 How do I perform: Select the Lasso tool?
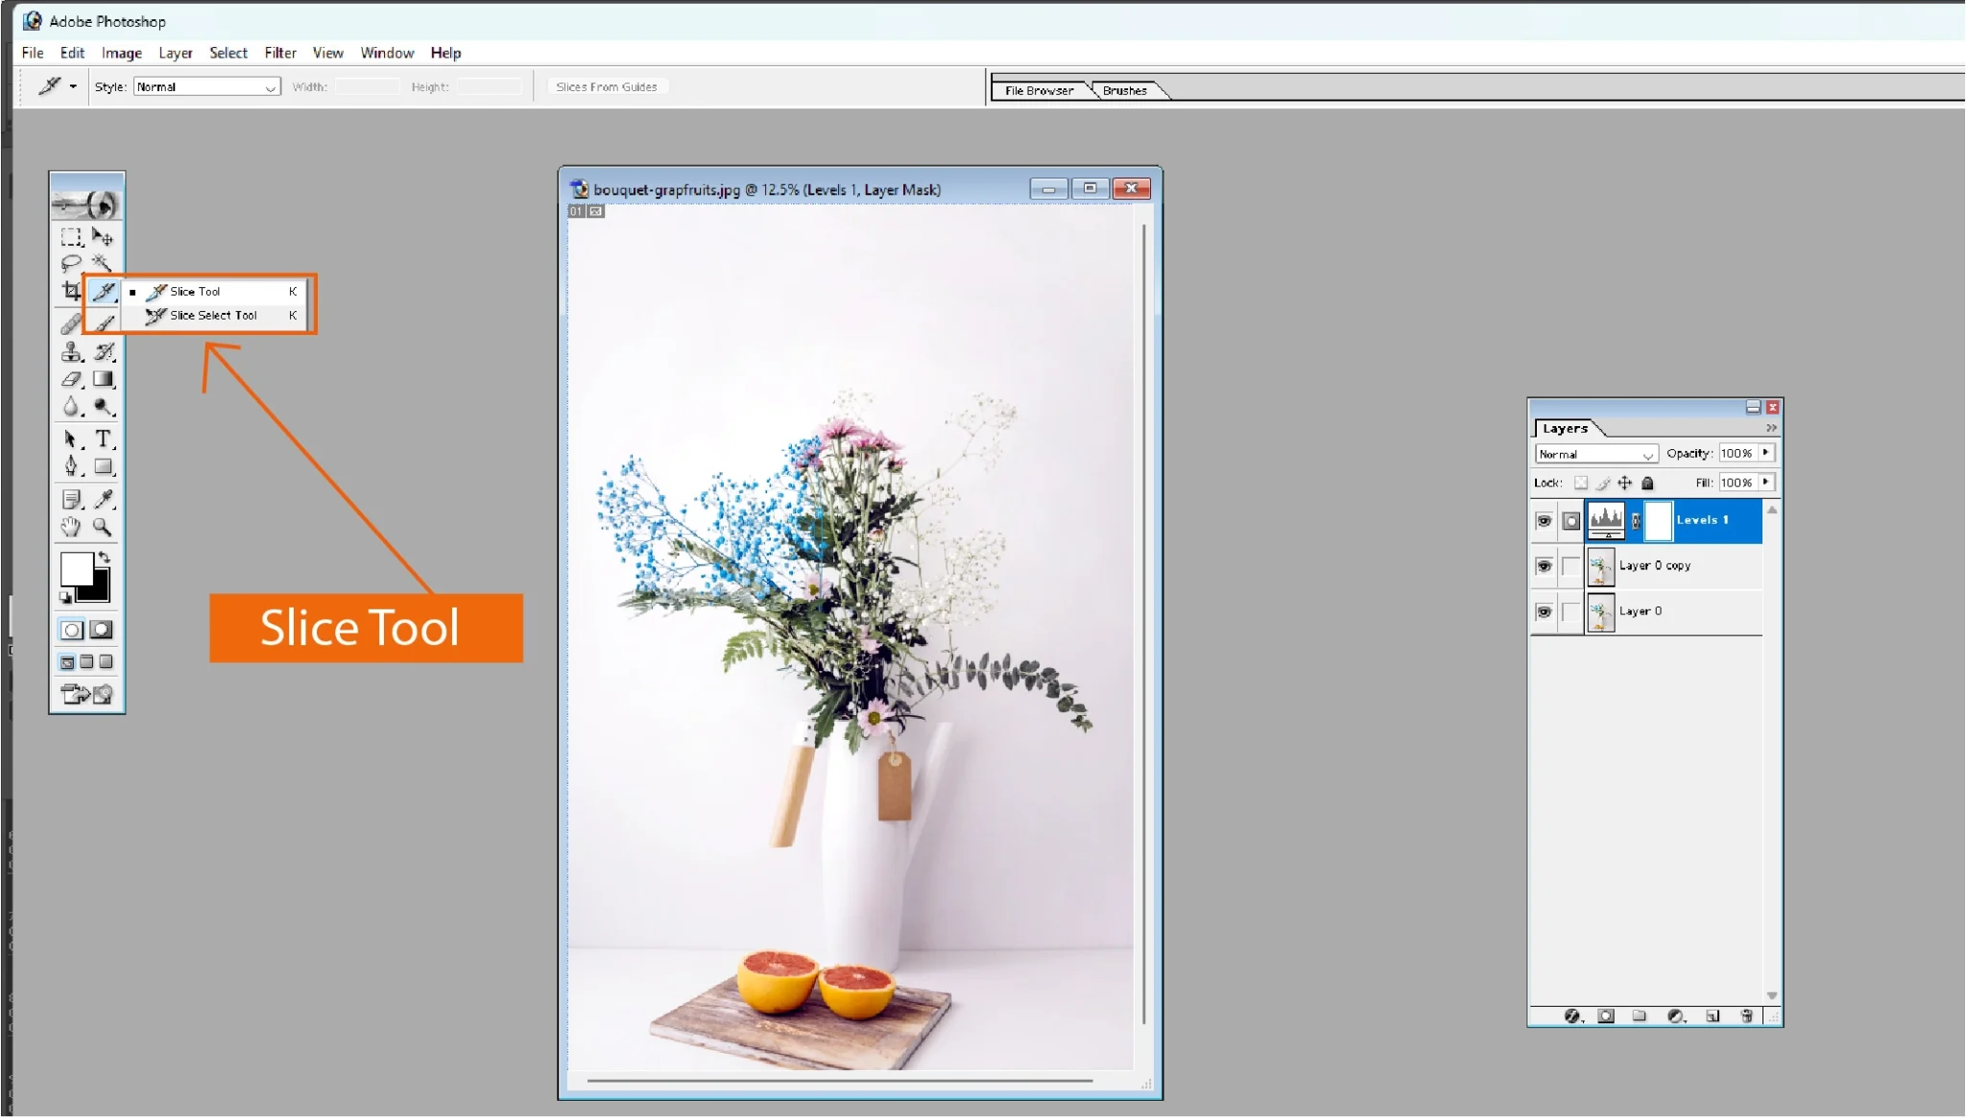[71, 263]
